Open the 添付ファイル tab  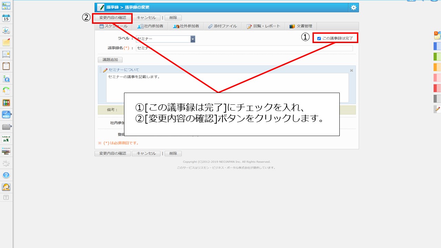coord(223,26)
